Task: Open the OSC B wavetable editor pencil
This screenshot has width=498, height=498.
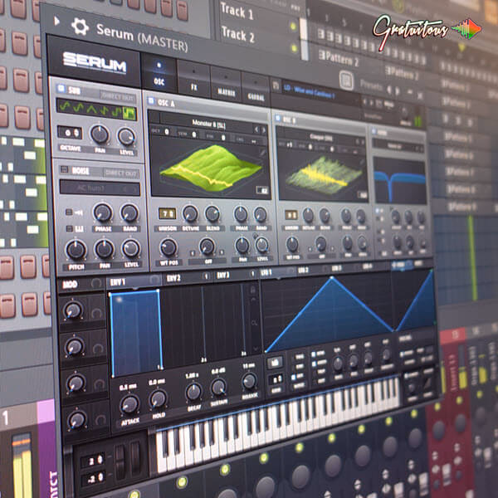Action: (361, 163)
